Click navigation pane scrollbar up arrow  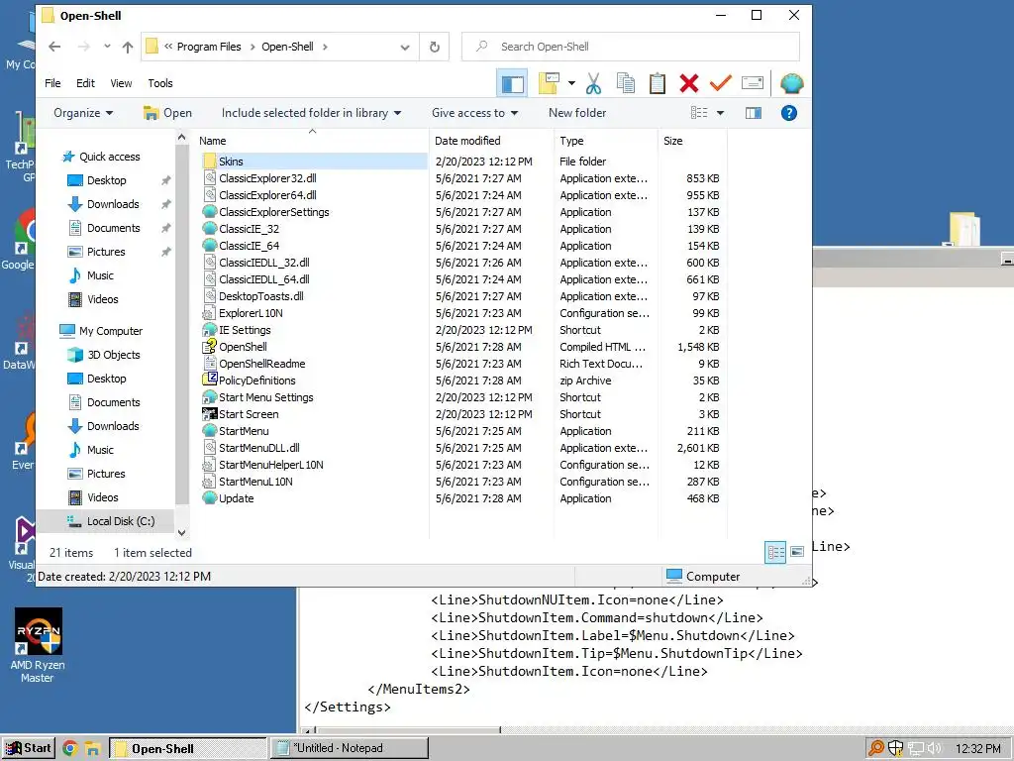(x=182, y=137)
